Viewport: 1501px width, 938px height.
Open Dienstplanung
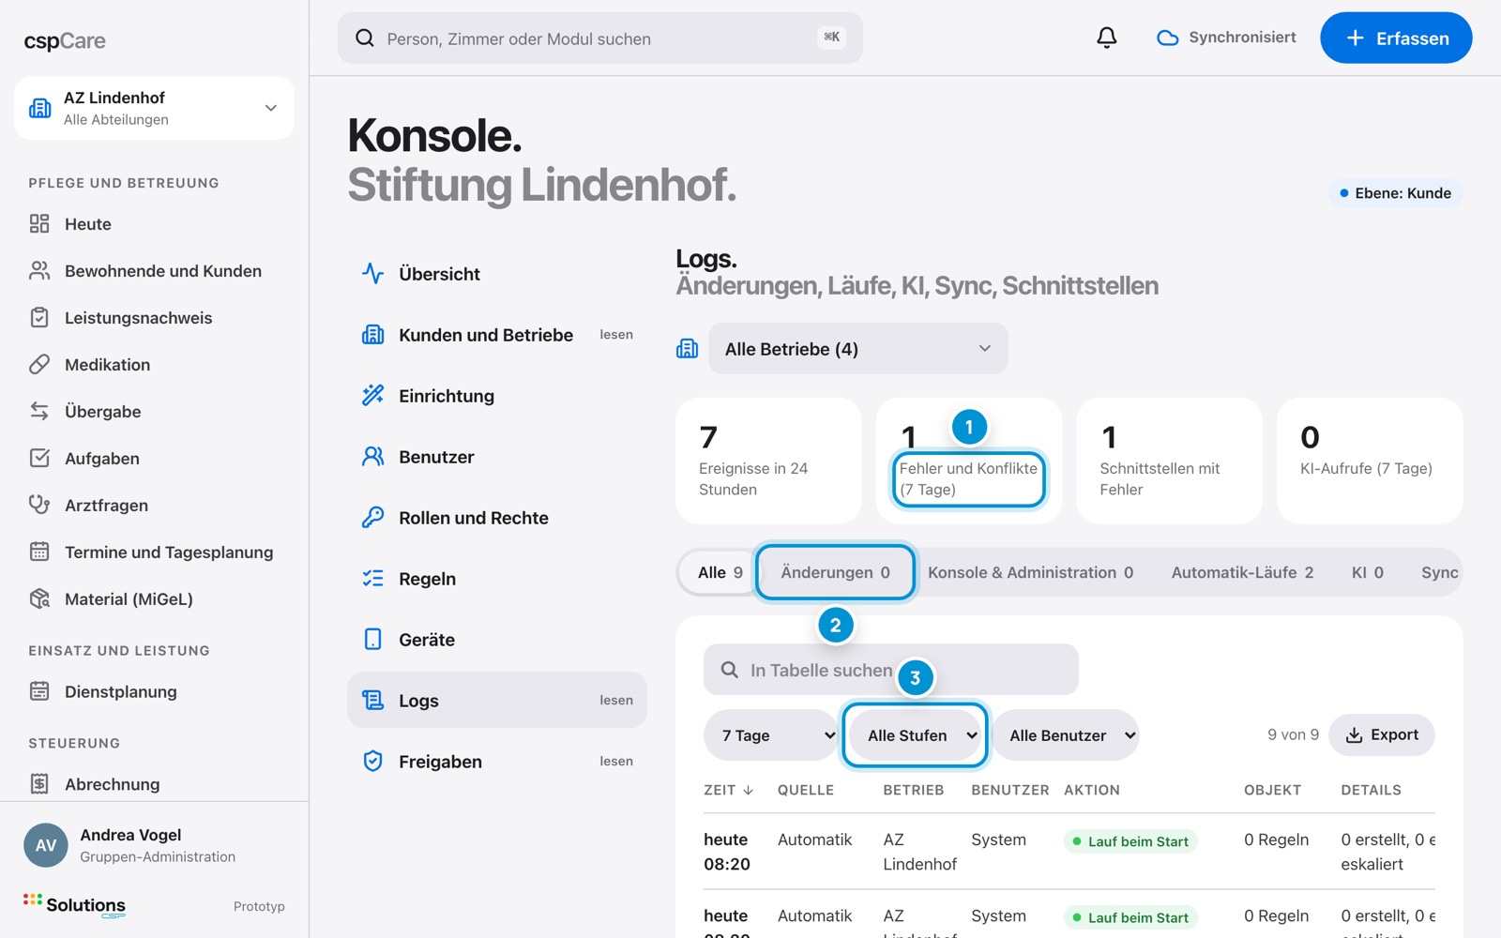click(x=154, y=692)
